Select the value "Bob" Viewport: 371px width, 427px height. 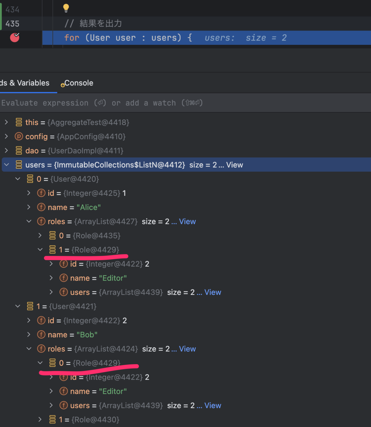87,335
